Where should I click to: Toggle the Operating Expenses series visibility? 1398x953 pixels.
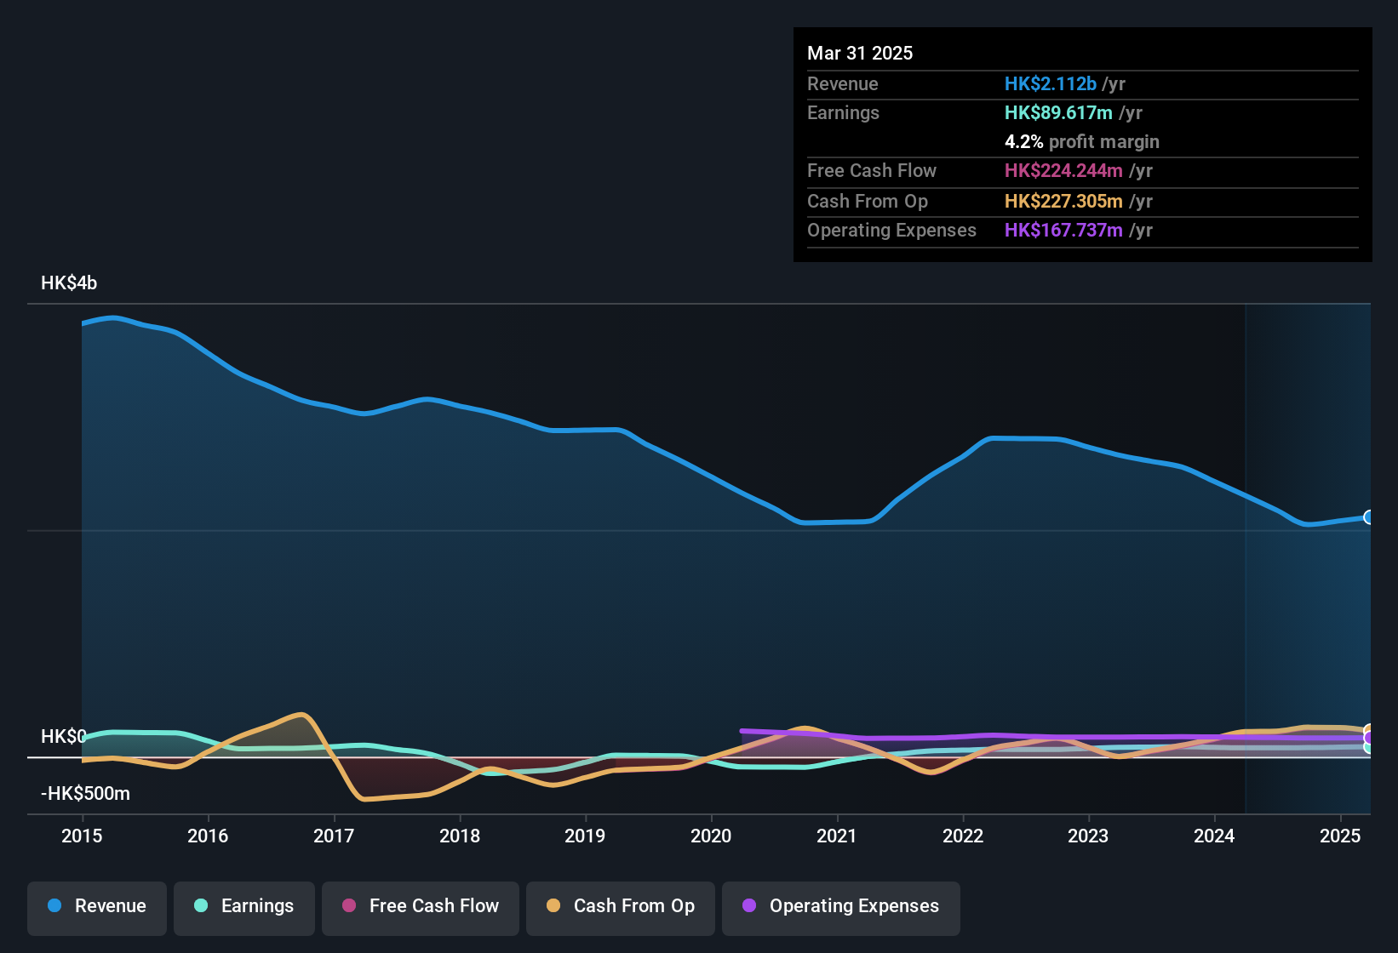tap(840, 908)
